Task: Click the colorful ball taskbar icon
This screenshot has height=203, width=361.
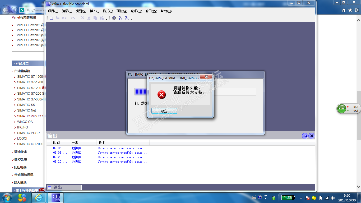Action: pyautogui.click(x=22, y=198)
